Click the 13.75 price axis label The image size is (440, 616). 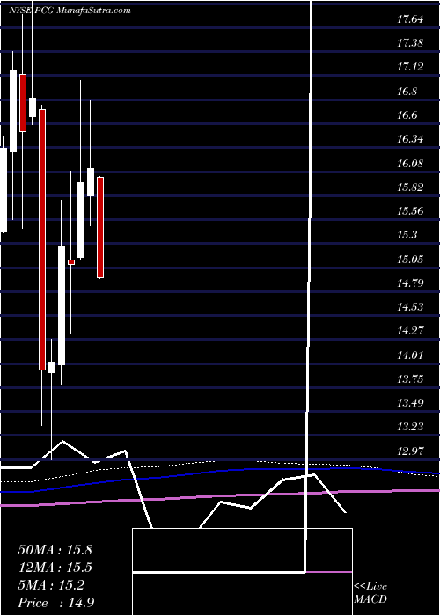click(x=410, y=378)
